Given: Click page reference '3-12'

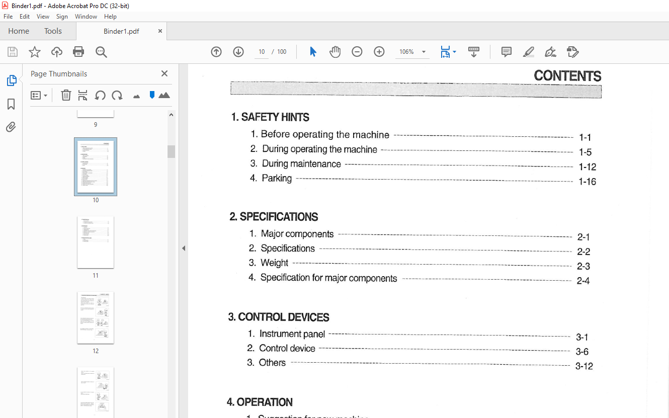Looking at the screenshot, I should click(584, 366).
